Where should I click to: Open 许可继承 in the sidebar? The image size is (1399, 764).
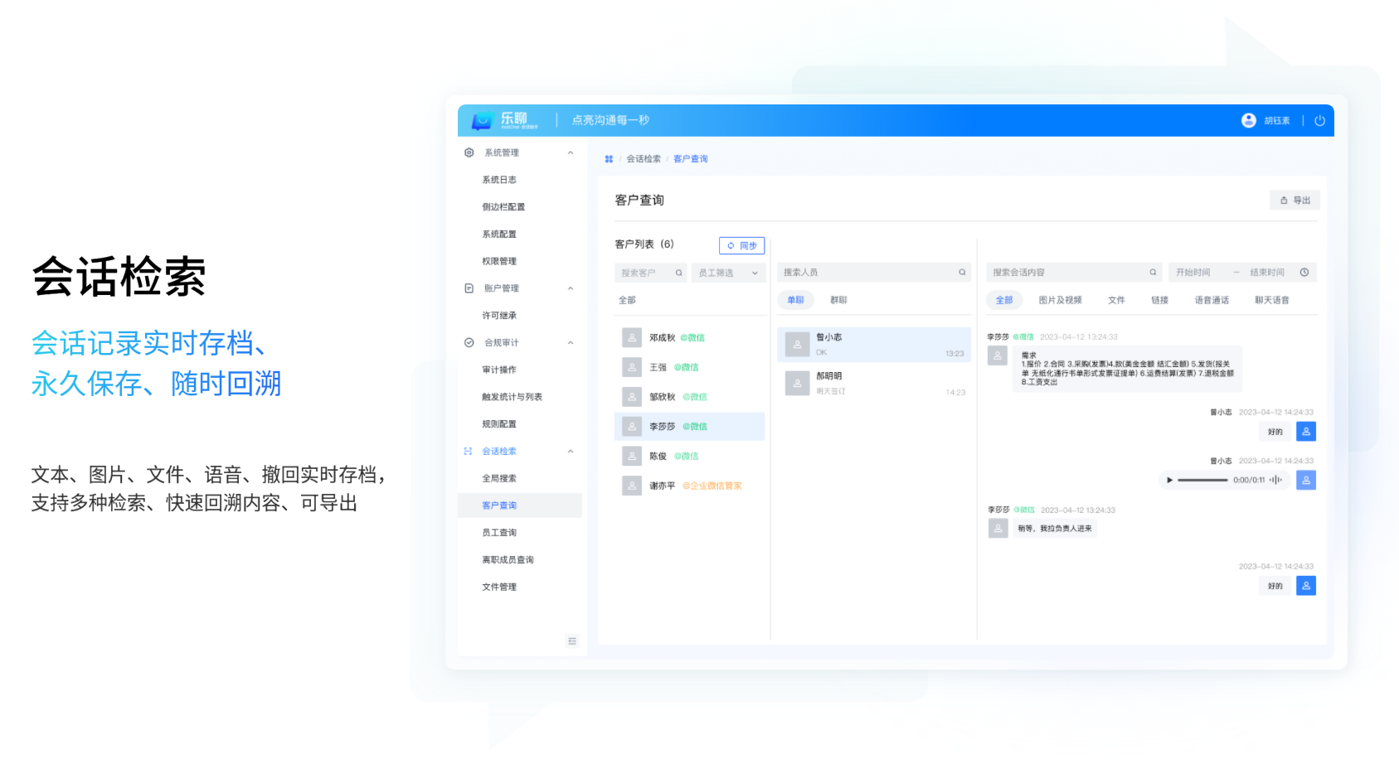point(499,316)
